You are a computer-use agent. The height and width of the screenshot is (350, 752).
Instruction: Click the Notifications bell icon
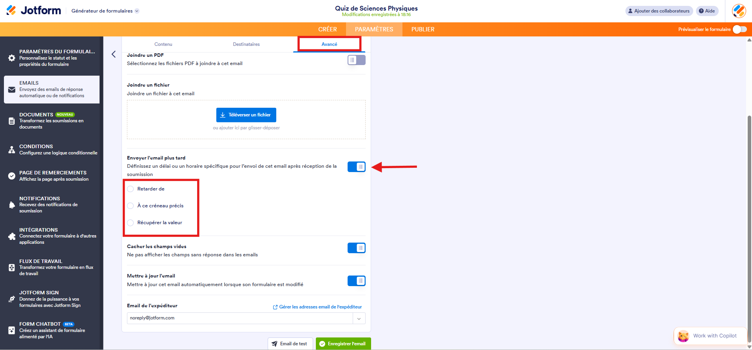click(x=12, y=205)
